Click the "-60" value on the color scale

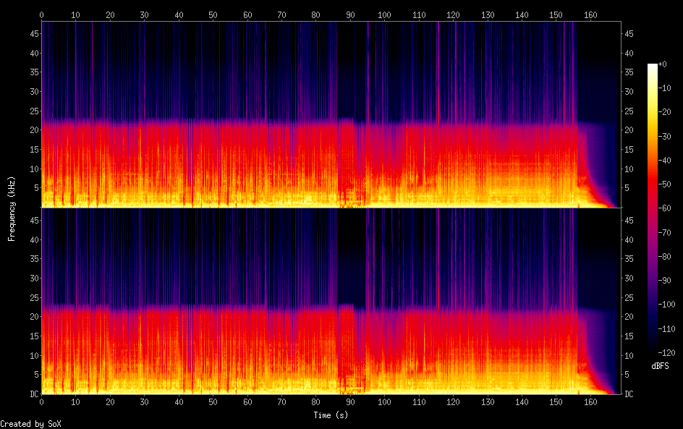click(x=664, y=208)
